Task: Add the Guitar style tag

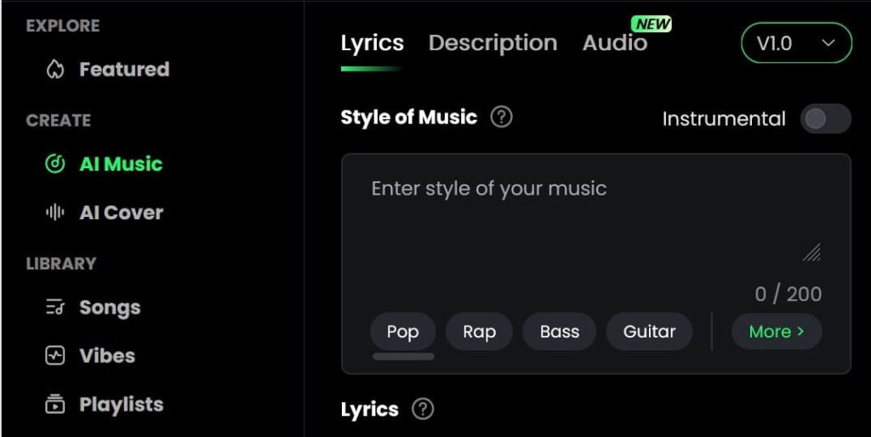Action: click(x=649, y=332)
